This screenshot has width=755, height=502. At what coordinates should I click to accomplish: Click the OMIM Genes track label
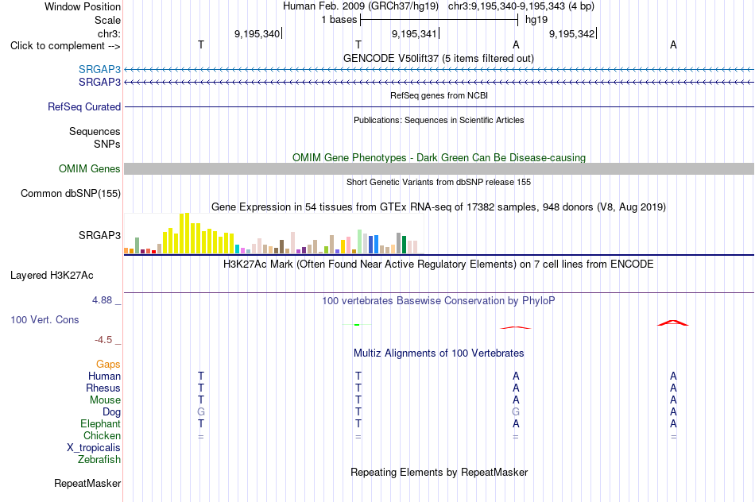coord(90,169)
